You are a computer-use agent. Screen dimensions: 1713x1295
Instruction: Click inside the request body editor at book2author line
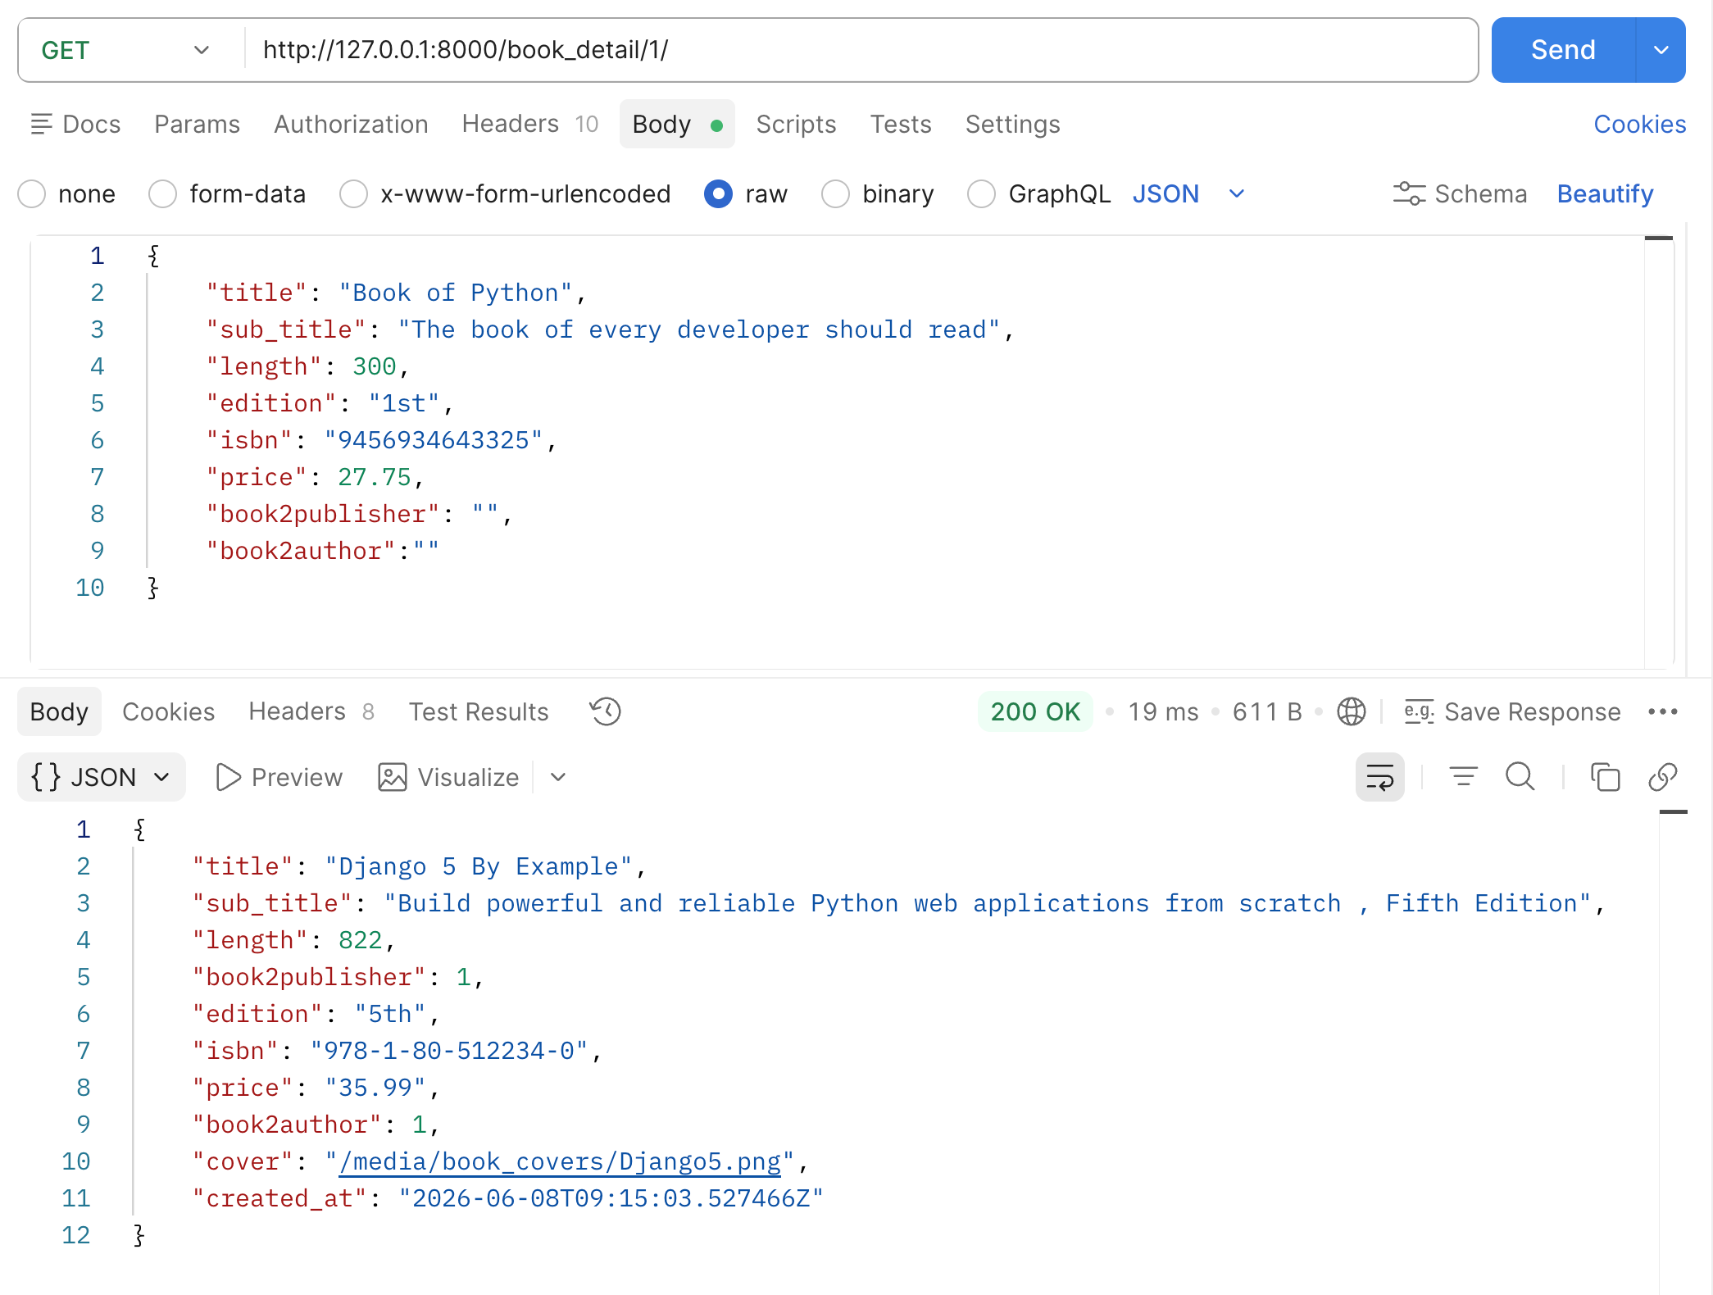tap(322, 551)
